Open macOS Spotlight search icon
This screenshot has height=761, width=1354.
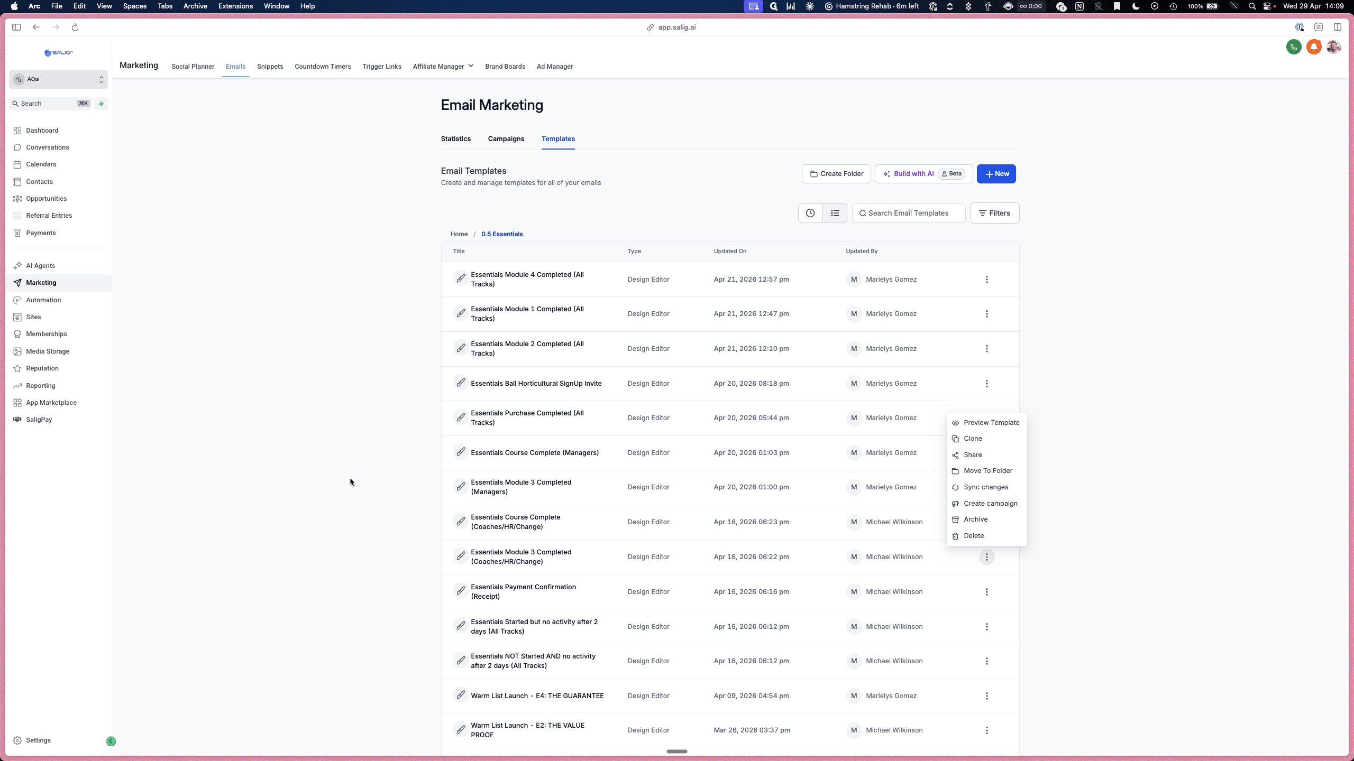[1252, 6]
